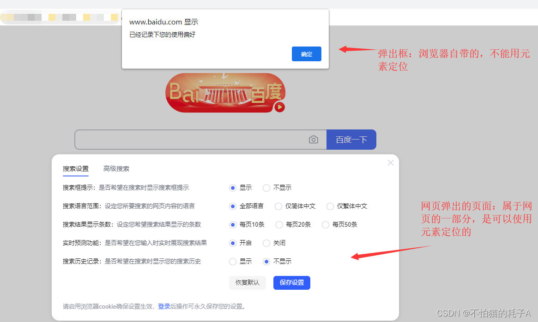Click the play icon on the Baidu logo
The image size is (538, 322).
coord(280,107)
